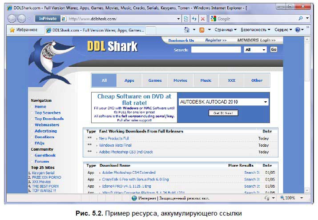Select the Music category tab
Image resolution: width=318 pixels, height=220 pixels.
(206, 80)
